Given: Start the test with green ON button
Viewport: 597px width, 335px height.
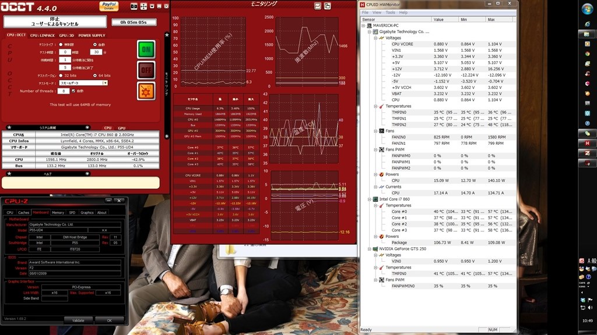Looking at the screenshot, I should 146,49.
